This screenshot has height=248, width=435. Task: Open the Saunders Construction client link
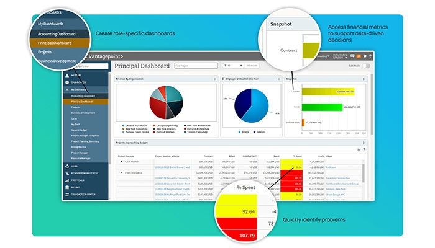coord(338,178)
